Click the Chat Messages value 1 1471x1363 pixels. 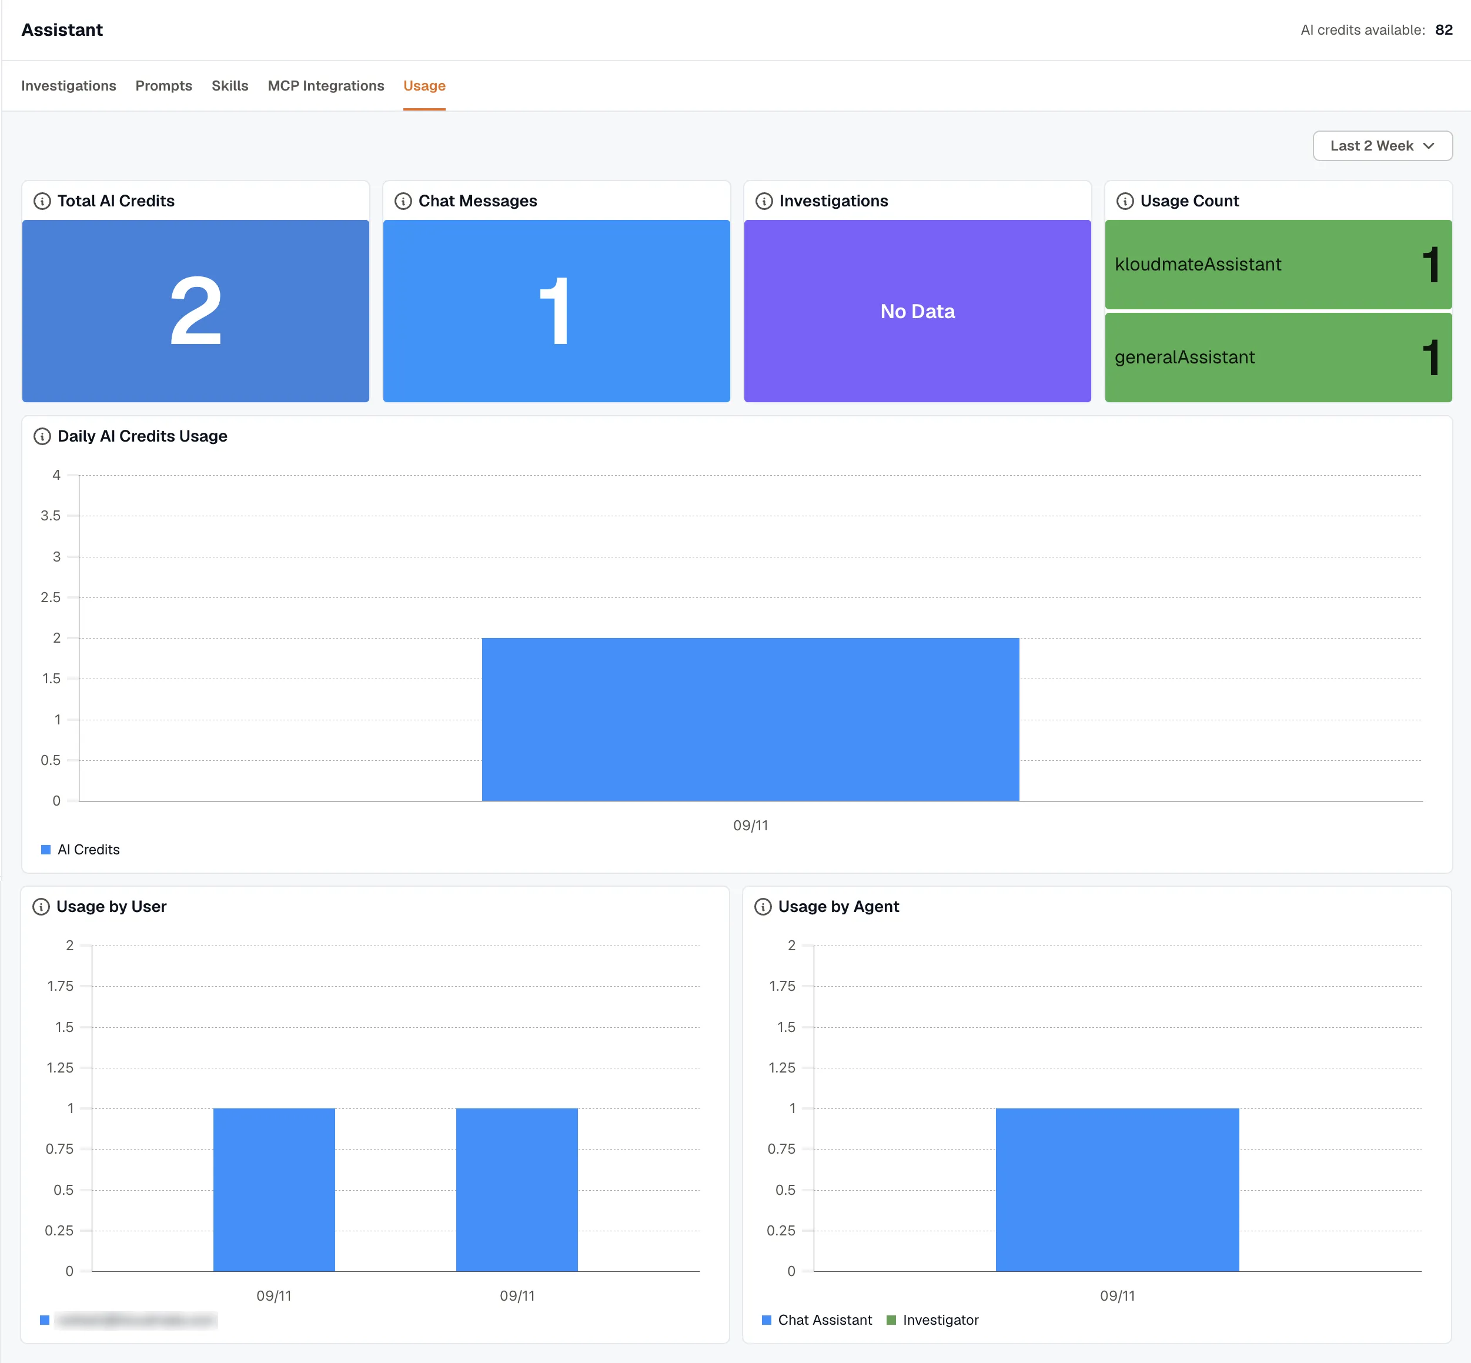tap(554, 310)
